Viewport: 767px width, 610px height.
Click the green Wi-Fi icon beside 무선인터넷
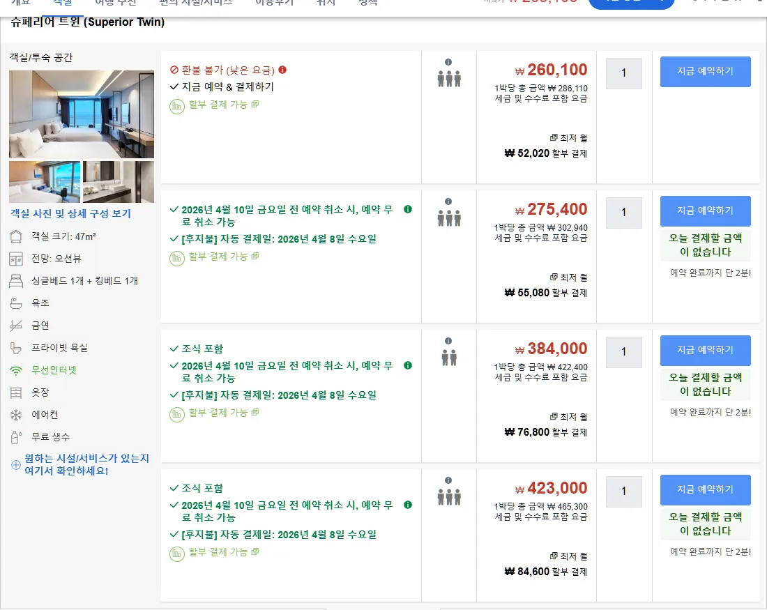pyautogui.click(x=16, y=370)
